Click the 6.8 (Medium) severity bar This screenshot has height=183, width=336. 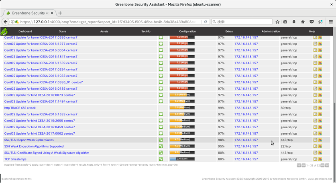pos(182,95)
